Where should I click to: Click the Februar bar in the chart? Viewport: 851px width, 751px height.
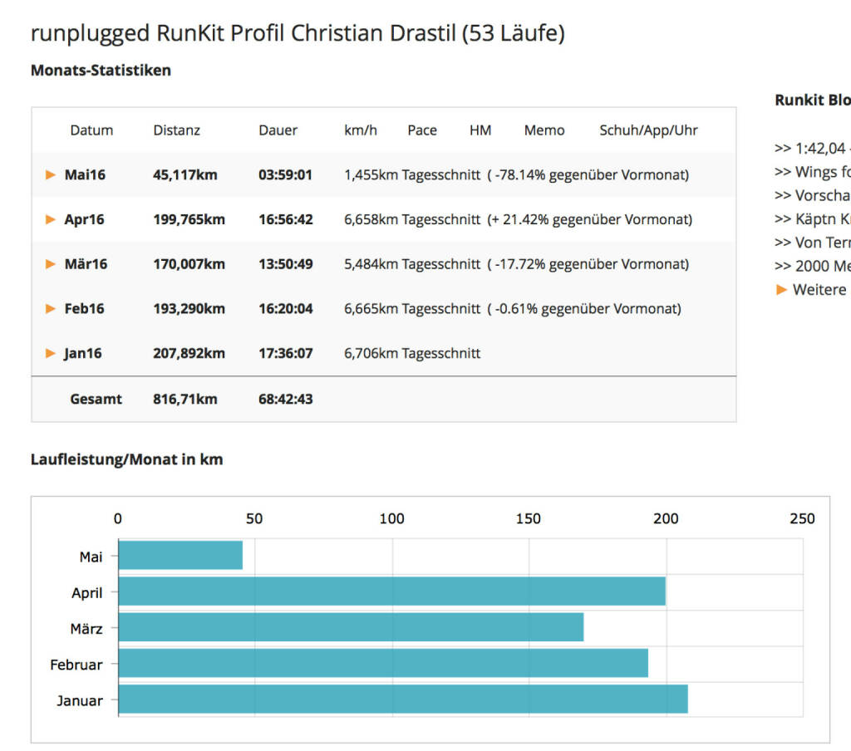click(x=383, y=663)
